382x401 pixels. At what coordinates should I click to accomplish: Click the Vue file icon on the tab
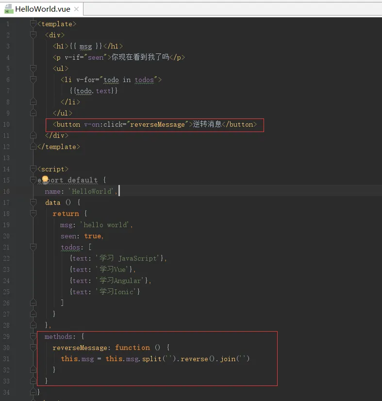9,9
